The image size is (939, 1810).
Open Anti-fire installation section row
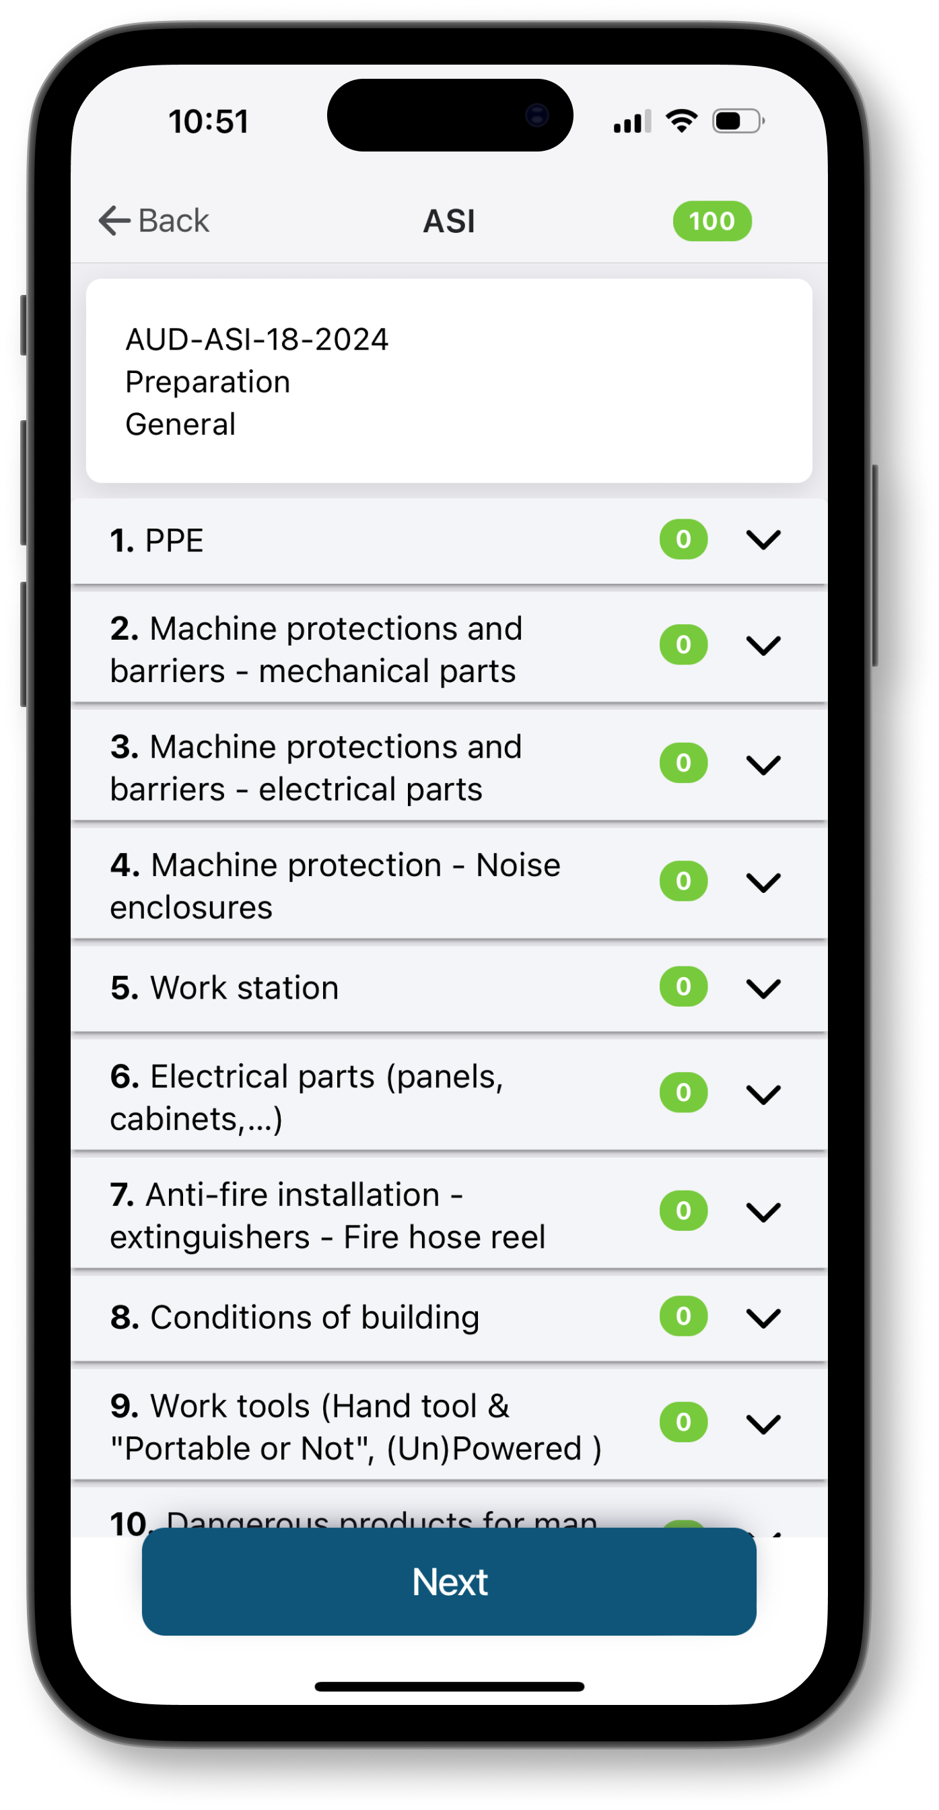tap(316, 1215)
